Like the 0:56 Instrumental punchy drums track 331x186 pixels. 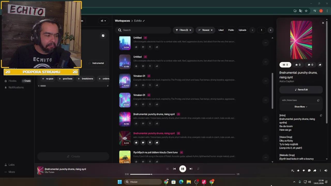tap(136, 123)
